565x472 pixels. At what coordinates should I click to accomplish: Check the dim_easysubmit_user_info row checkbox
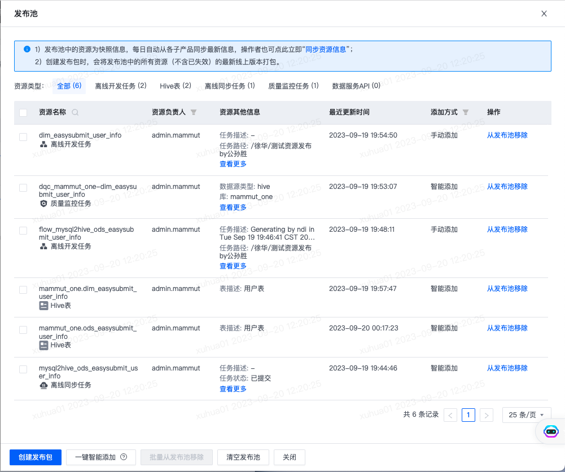pos(23,137)
